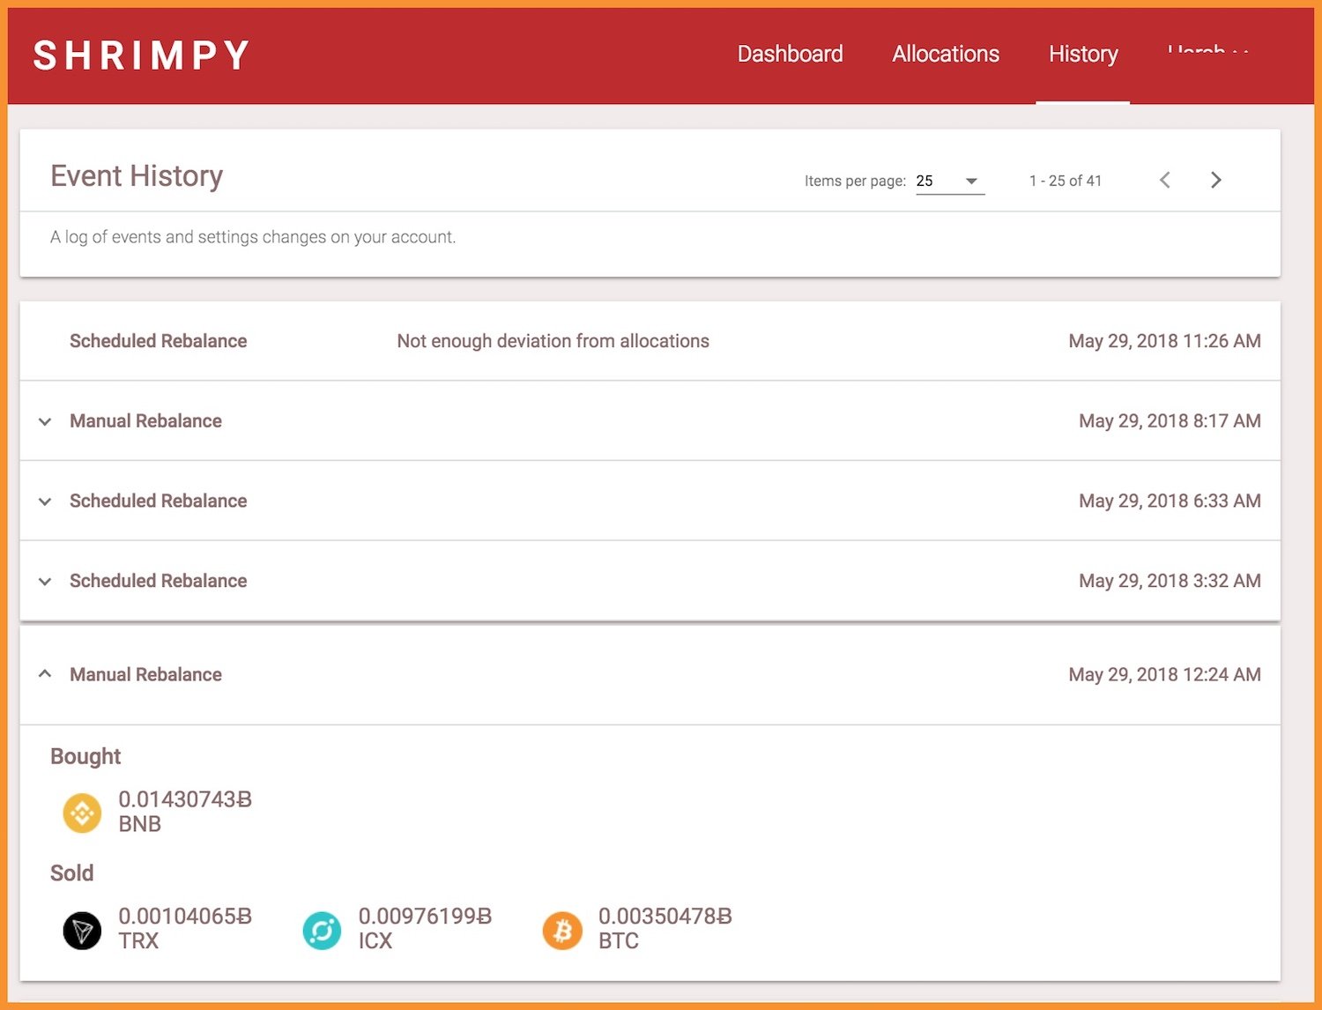Click the BTC ticker label
This screenshot has width=1322, height=1010.
pos(618,940)
